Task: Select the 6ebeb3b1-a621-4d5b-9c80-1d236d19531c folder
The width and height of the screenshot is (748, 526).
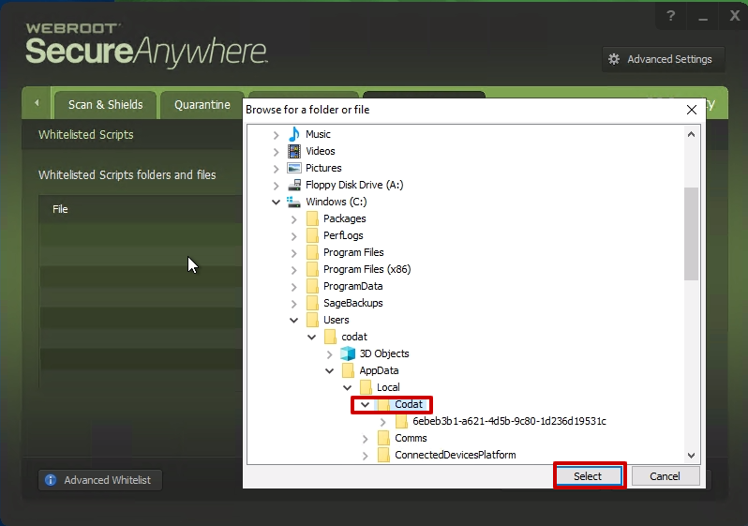Action: click(x=510, y=421)
